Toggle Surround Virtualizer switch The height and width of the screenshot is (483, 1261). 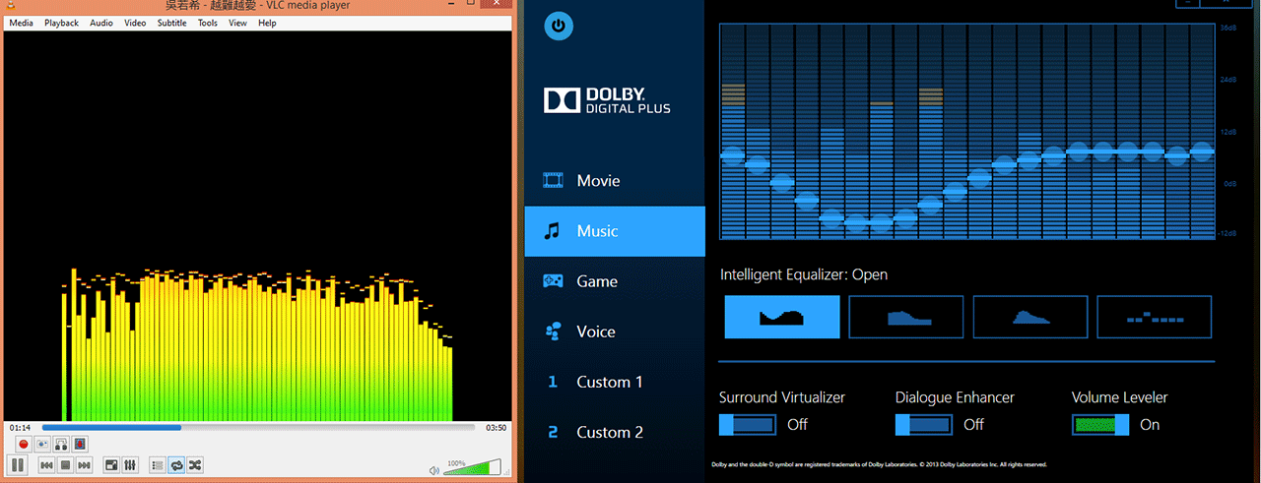click(748, 425)
